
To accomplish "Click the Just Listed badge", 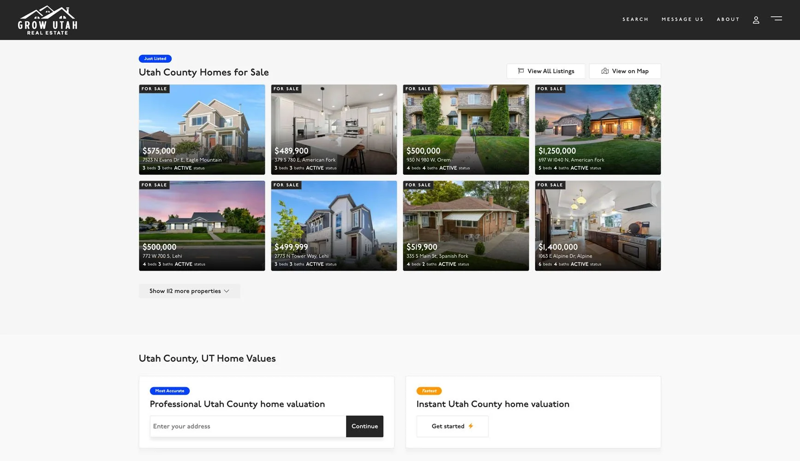I will (155, 59).
